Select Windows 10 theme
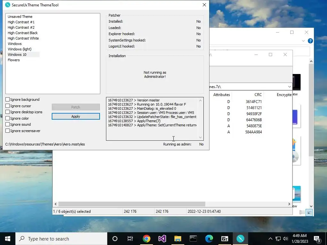327x245 pixels. pos(17,54)
